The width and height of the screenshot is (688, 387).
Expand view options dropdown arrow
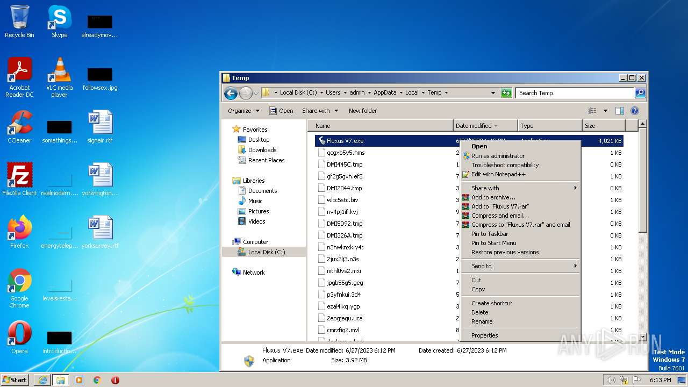605,111
